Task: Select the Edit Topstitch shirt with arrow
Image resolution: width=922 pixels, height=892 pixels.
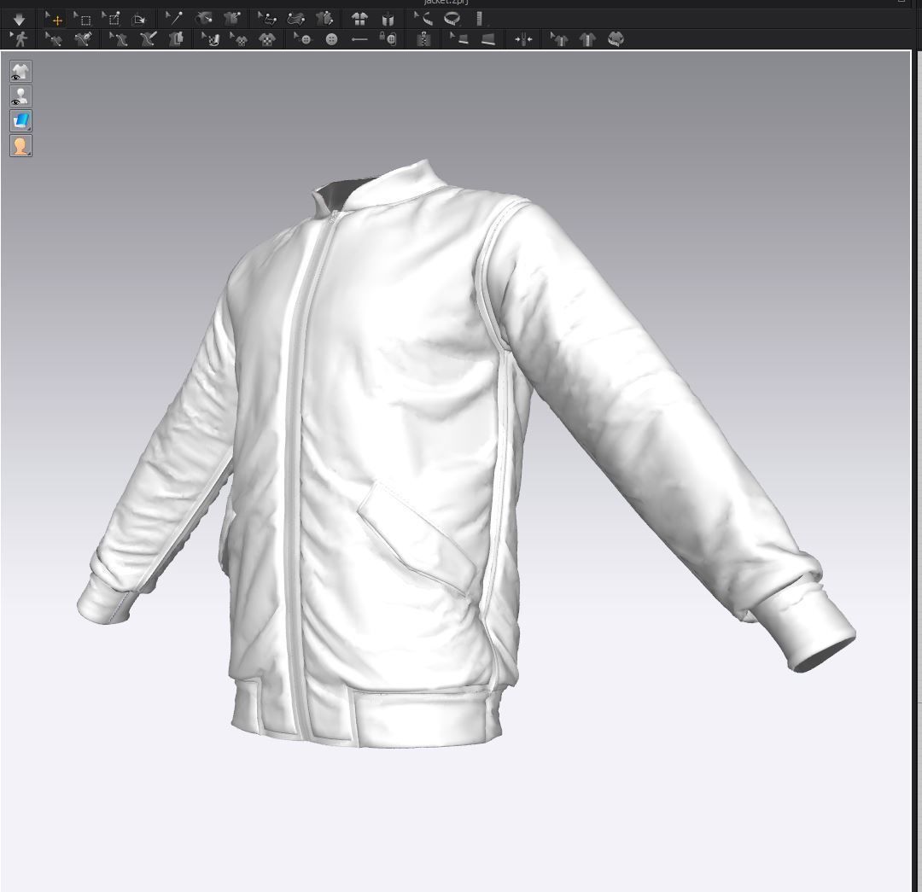Action: coord(559,39)
